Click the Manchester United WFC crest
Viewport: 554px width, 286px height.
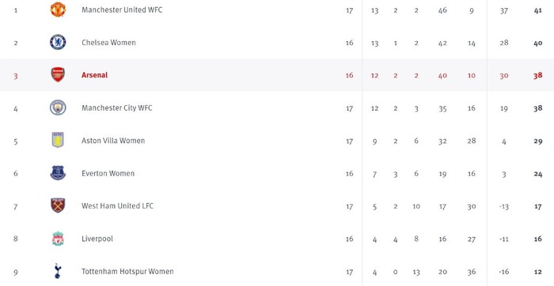click(x=58, y=9)
